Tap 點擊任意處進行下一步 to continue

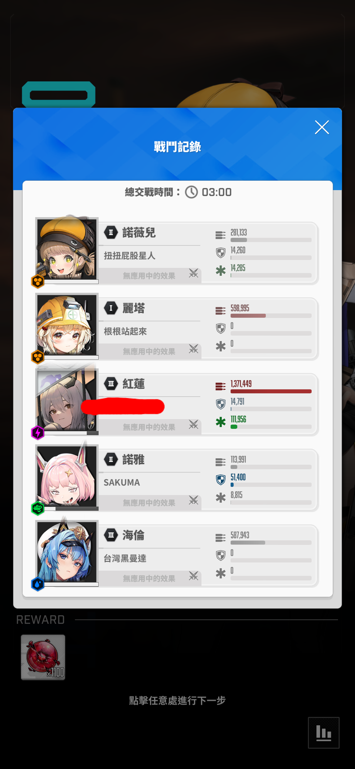click(177, 700)
